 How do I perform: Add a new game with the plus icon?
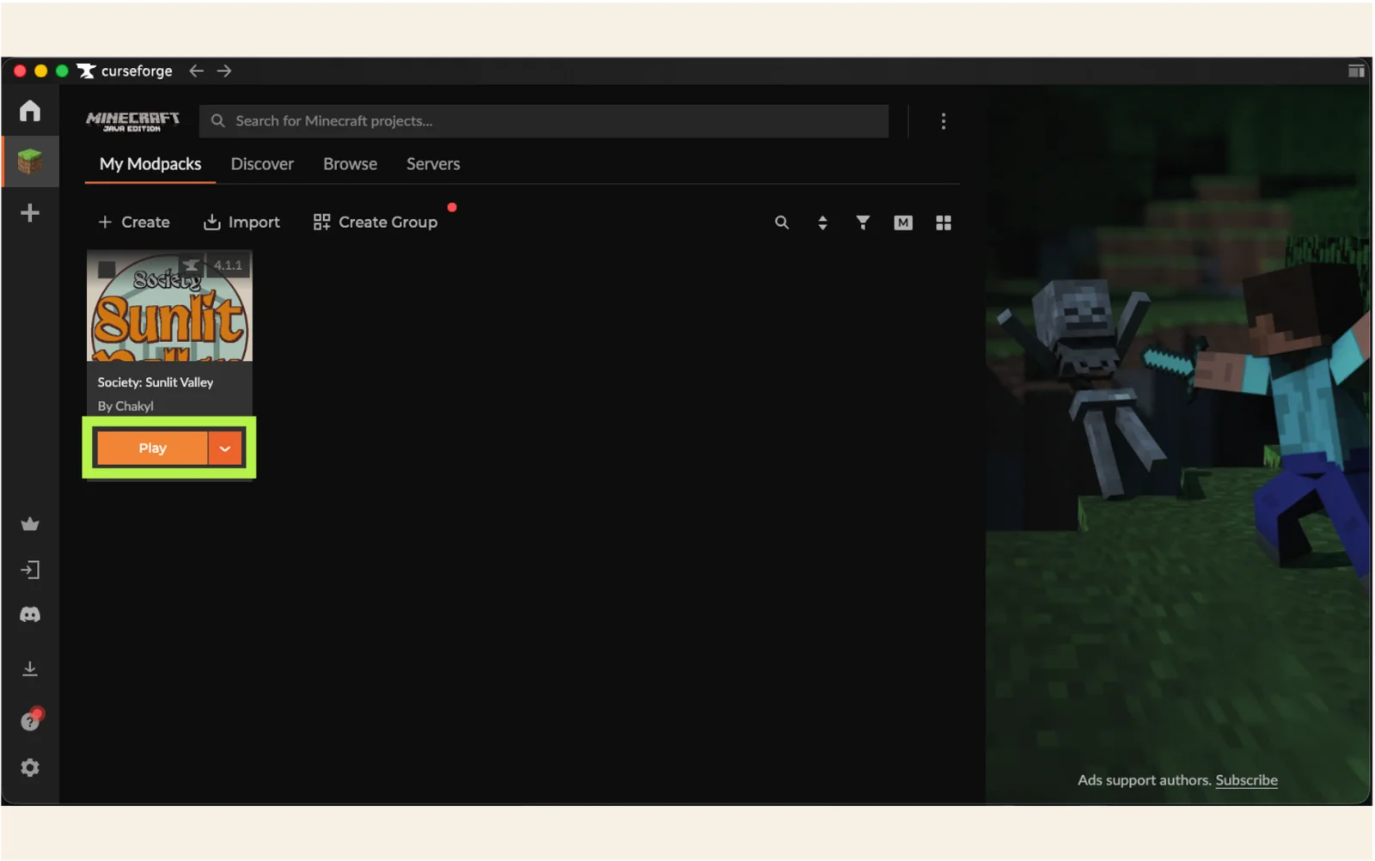pos(30,212)
